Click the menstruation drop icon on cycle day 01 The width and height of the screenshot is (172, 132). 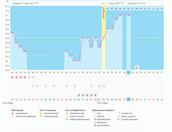click(12, 77)
